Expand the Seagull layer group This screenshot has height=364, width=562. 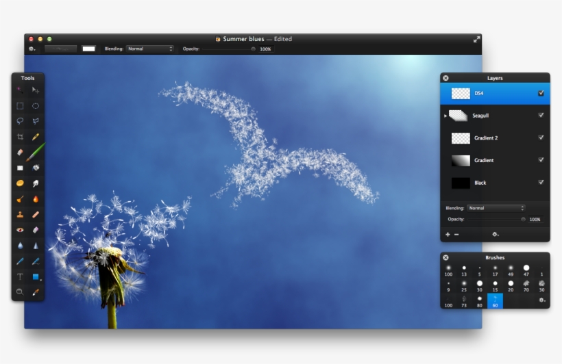point(445,116)
